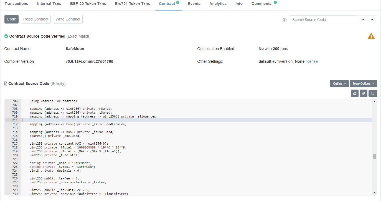Click the _liquidityFee = 5 code line

click(60, 190)
